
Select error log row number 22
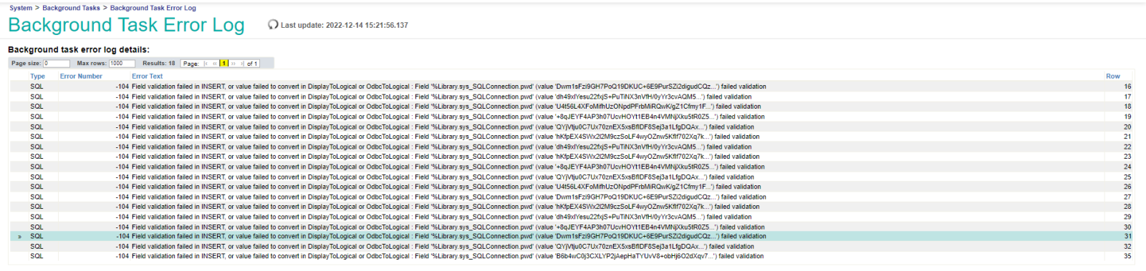[572, 147]
